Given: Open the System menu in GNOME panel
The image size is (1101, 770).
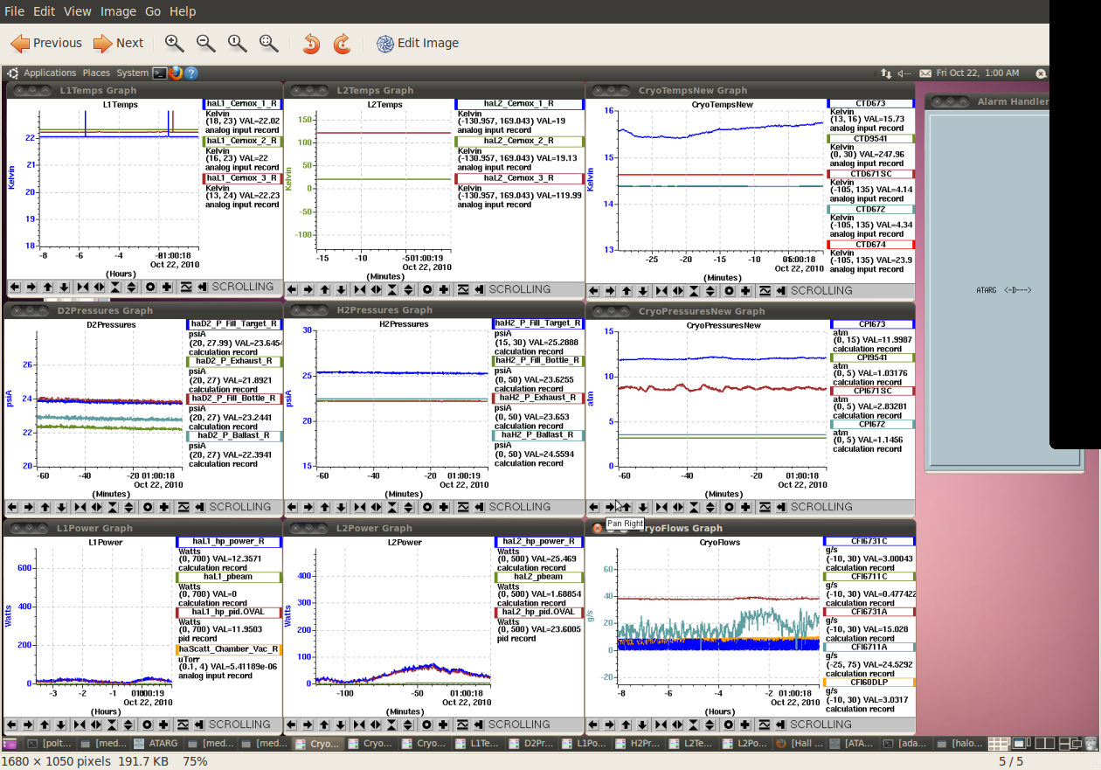Looking at the screenshot, I should click(132, 73).
